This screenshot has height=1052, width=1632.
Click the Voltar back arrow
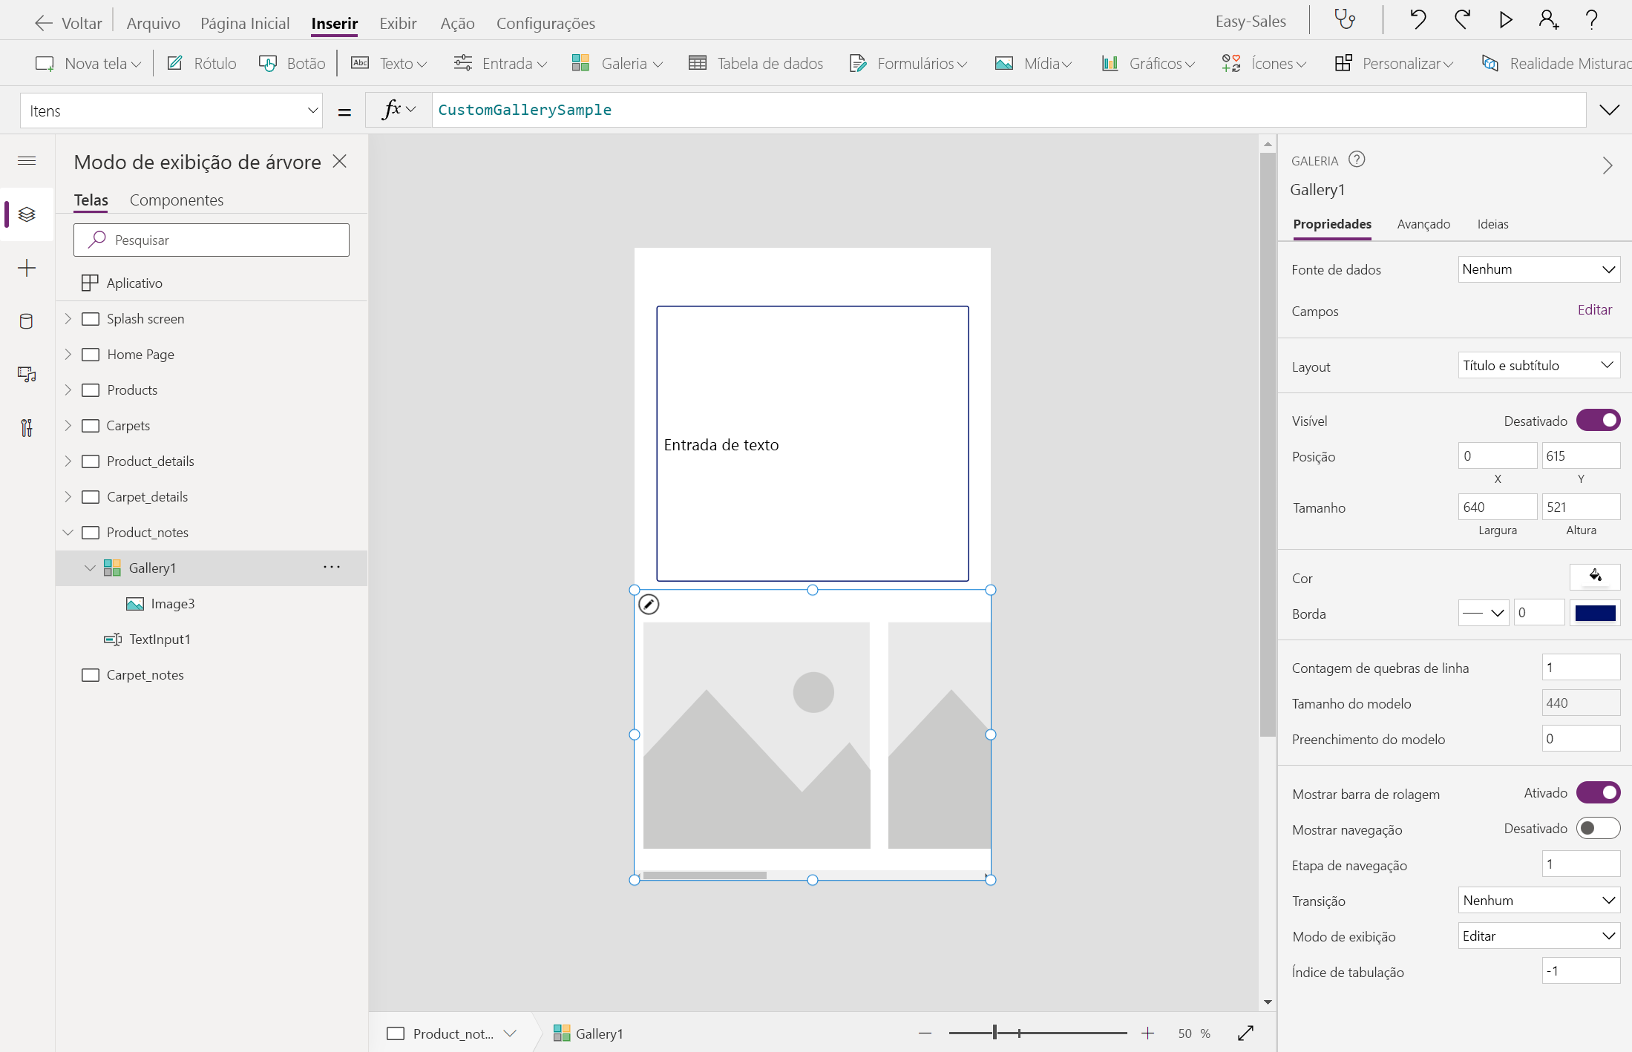[x=44, y=23]
